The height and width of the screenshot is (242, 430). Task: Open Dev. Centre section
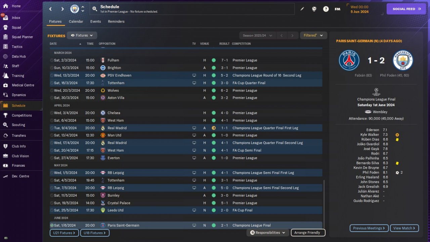tap(20, 176)
